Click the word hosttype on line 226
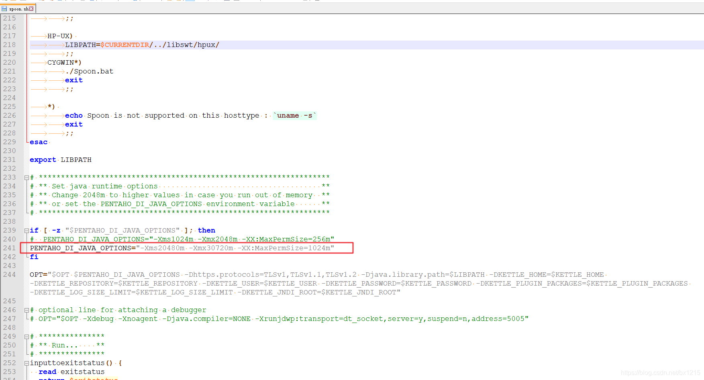 (x=242, y=115)
